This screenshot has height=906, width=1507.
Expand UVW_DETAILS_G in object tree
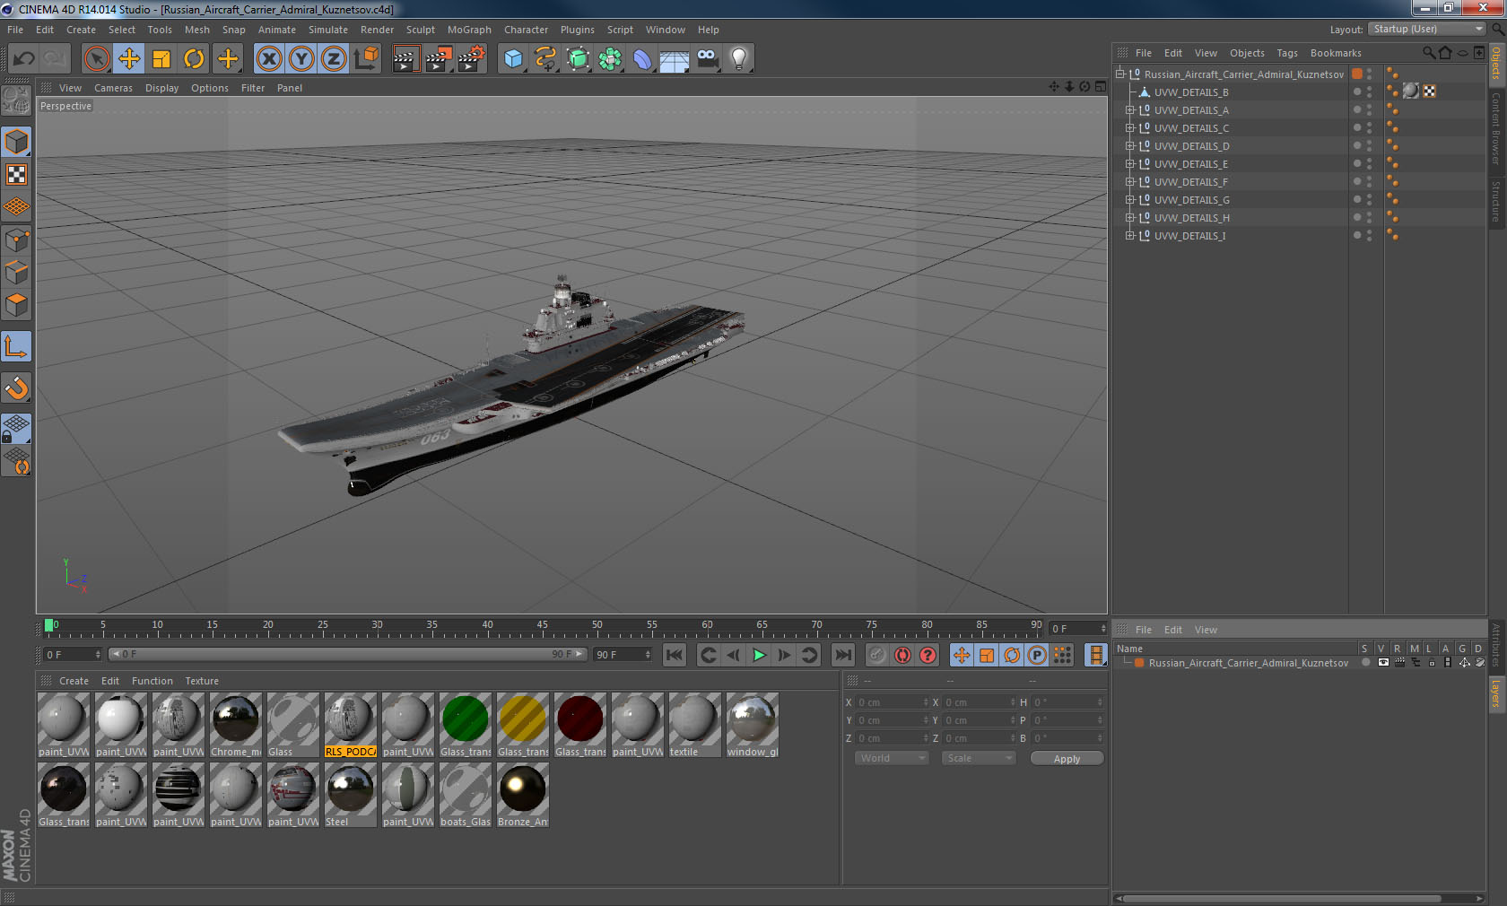point(1130,200)
